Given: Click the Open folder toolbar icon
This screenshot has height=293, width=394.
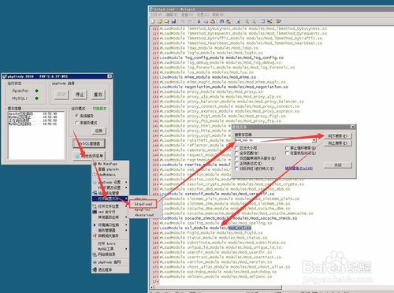Looking at the screenshot, I should click(159, 21).
